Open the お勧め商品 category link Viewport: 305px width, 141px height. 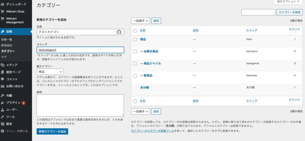coord(149,51)
